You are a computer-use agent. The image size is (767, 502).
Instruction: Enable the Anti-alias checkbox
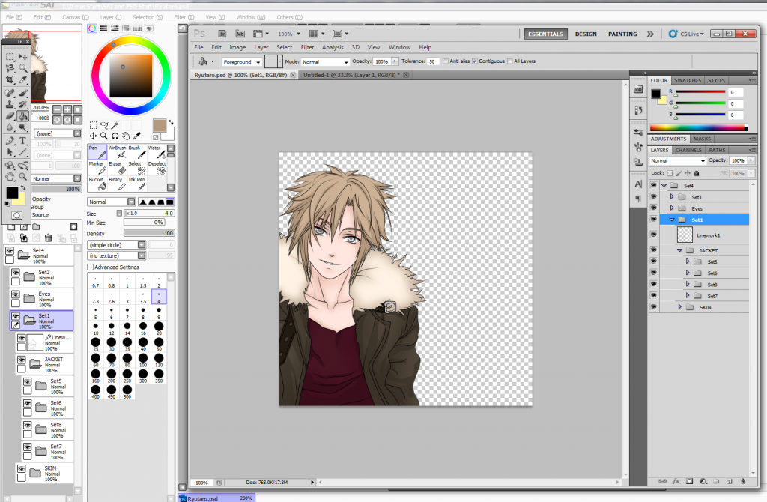click(446, 61)
